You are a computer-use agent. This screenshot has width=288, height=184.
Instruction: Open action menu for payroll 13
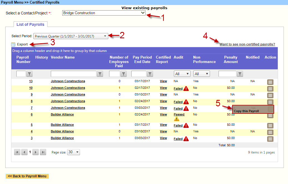(270, 82)
